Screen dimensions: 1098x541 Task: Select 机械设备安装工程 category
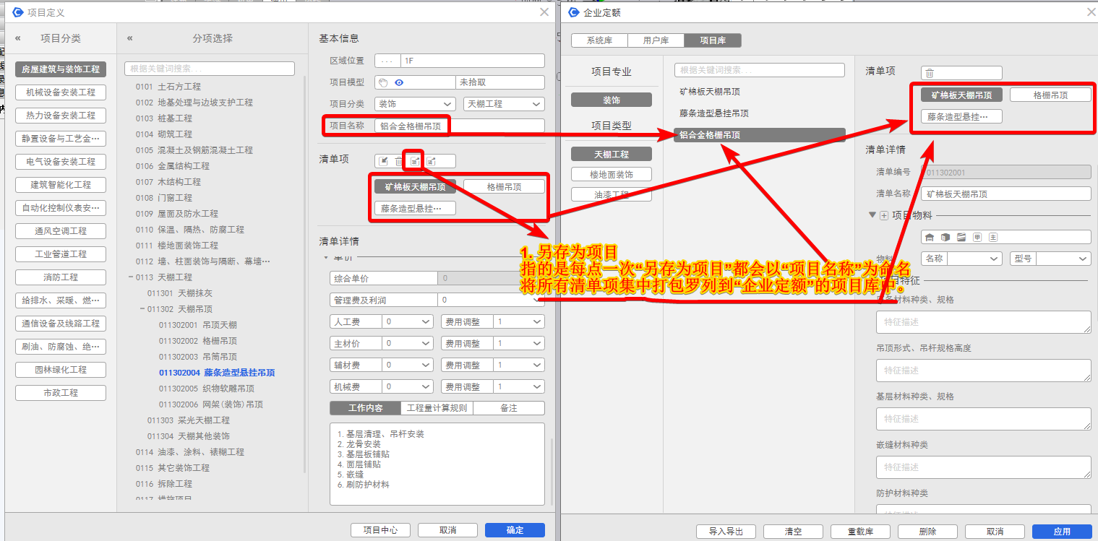point(61,92)
